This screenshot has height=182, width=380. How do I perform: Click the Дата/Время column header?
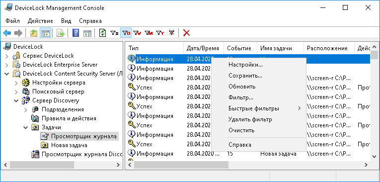coord(203,48)
